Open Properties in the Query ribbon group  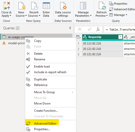[x=118, y=4]
